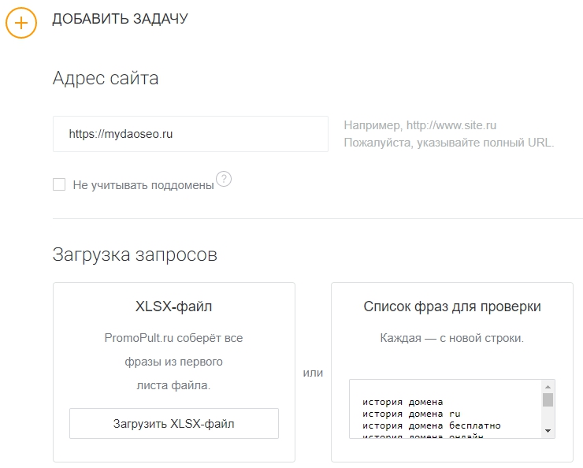This screenshot has height=468, width=583.
Task: Click the 'Адрес сайта' section title
Action: 106,79
